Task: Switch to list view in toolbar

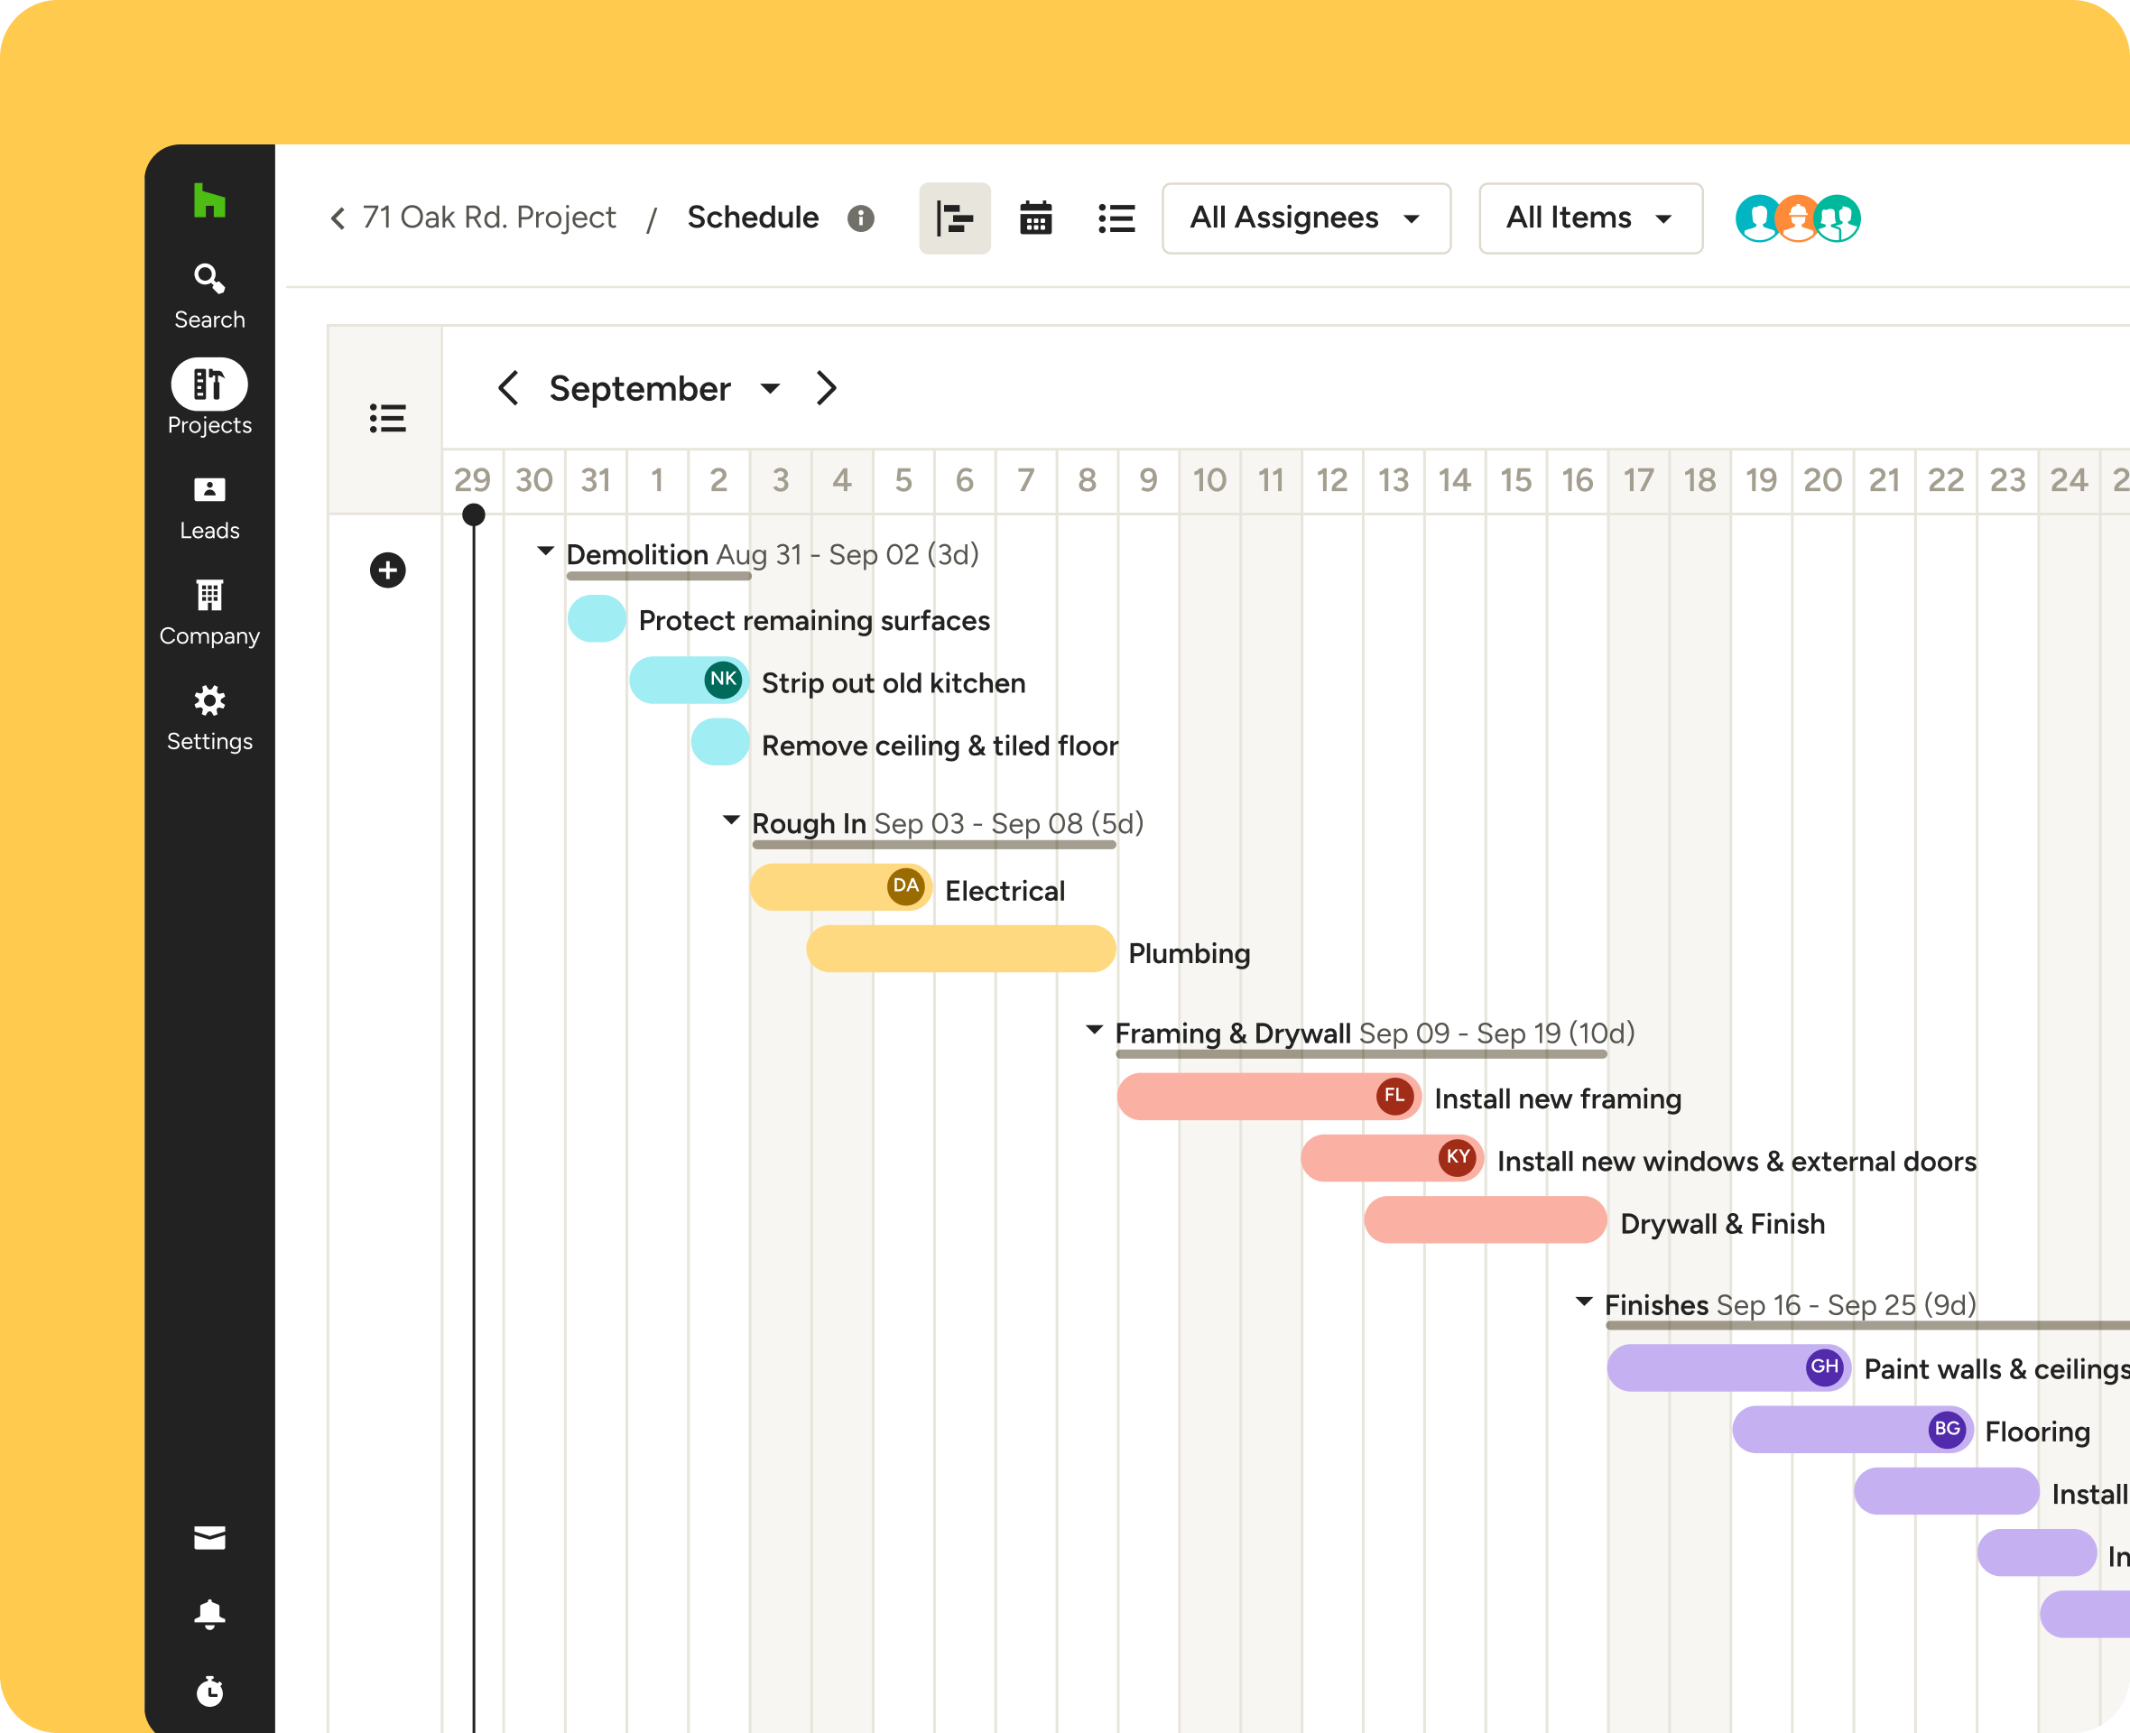Action: tap(1116, 218)
